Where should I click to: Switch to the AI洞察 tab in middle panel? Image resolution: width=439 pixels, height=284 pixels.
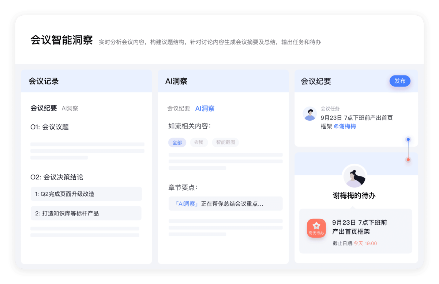point(205,108)
